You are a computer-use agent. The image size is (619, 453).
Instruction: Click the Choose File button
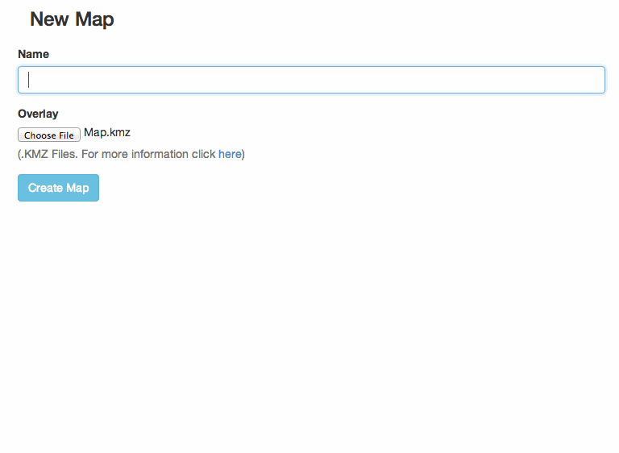pos(49,135)
